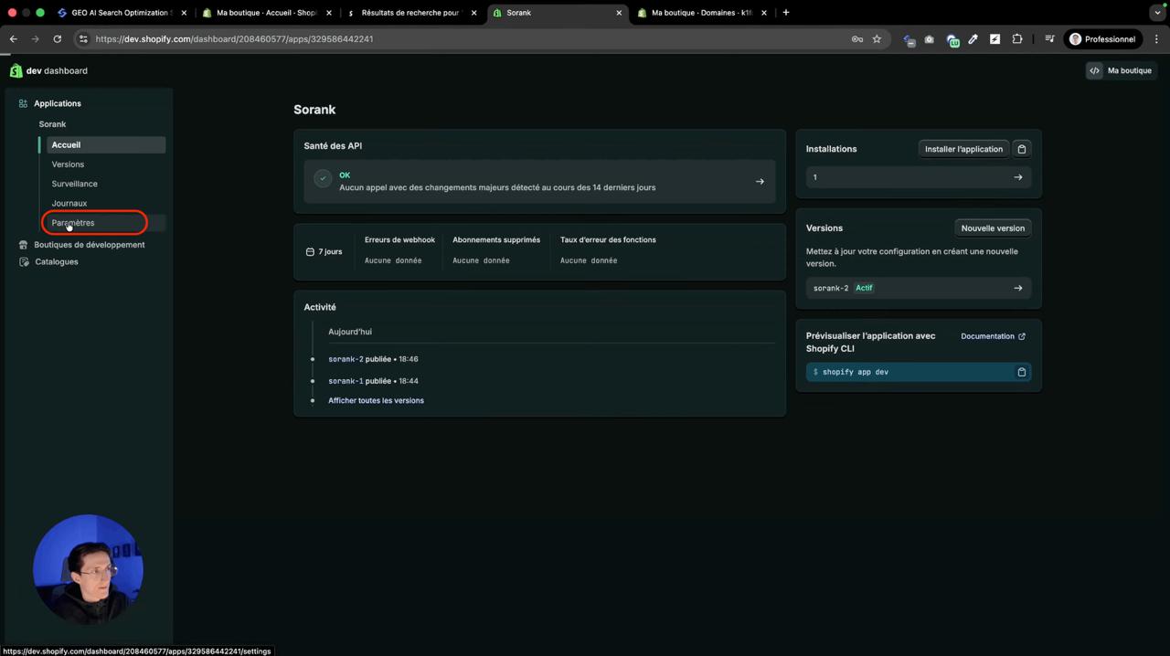1170x656 pixels.
Task: Click Afficher toutes les versions link
Action: tap(376, 400)
